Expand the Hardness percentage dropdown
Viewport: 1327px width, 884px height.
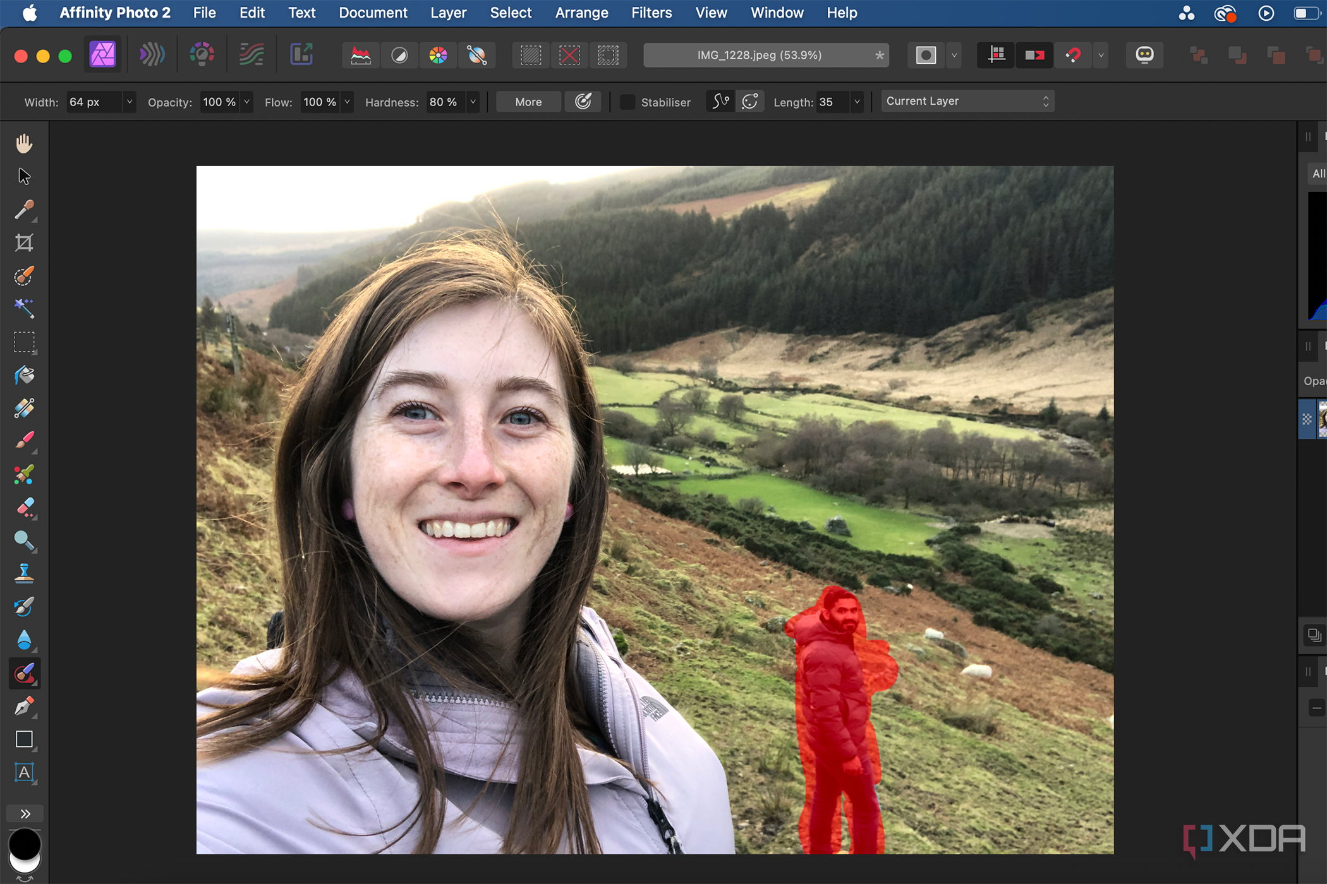[x=473, y=102]
